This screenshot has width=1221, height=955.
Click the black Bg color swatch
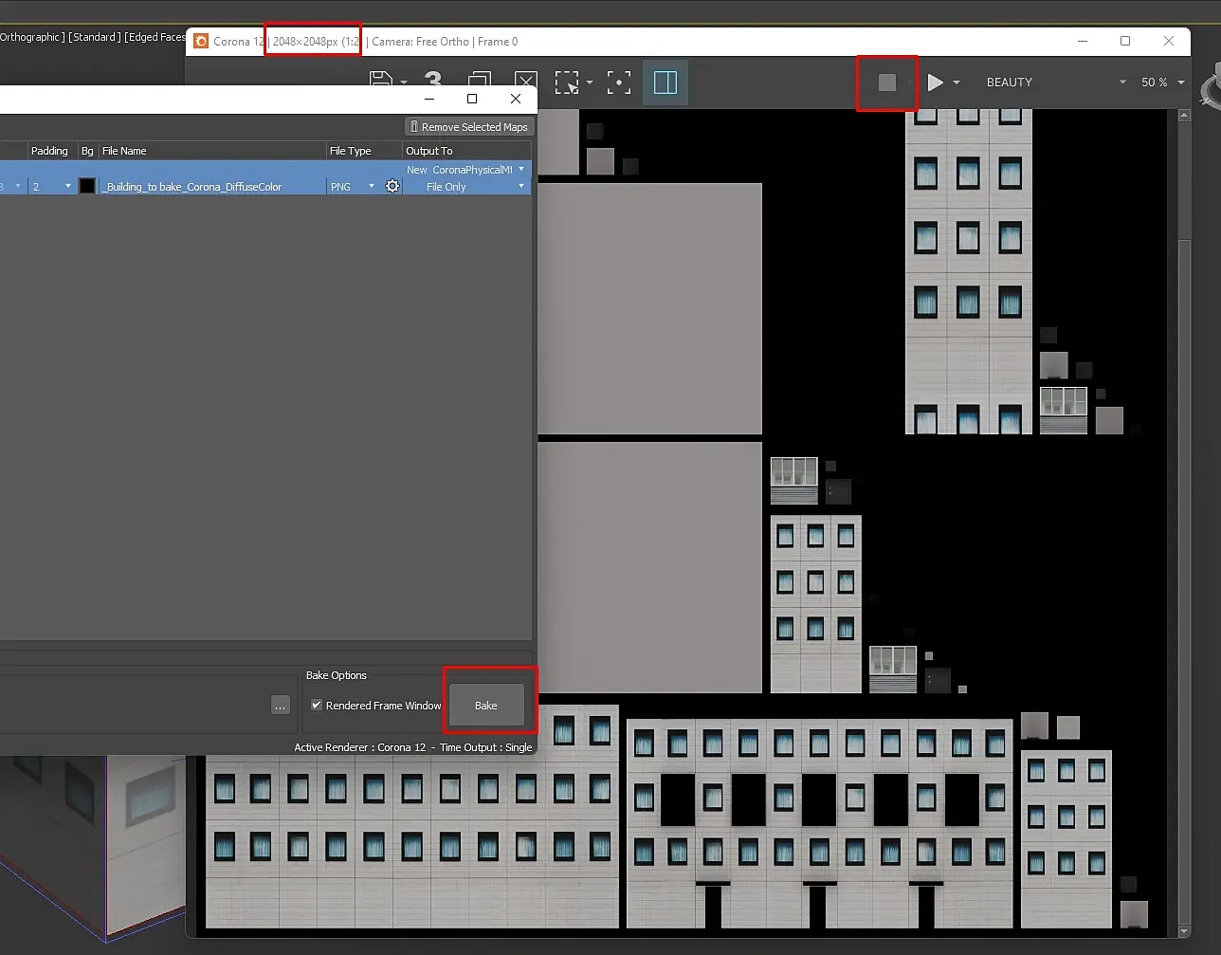87,186
